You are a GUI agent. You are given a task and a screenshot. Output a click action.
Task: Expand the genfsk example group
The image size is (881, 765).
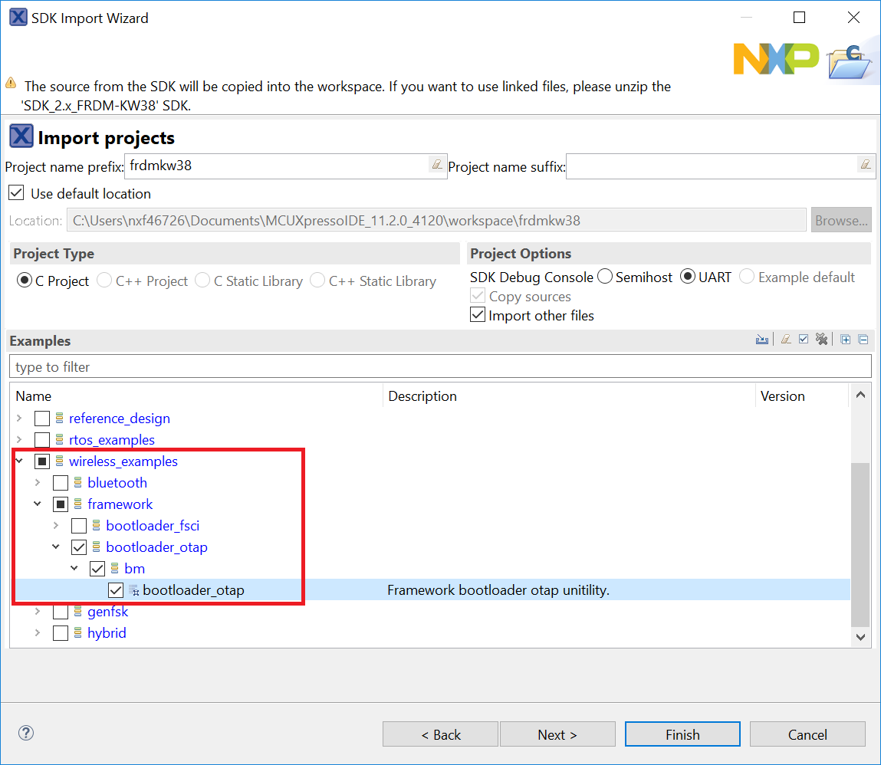[38, 611]
